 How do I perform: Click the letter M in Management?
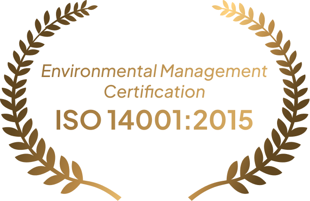pos(167,71)
